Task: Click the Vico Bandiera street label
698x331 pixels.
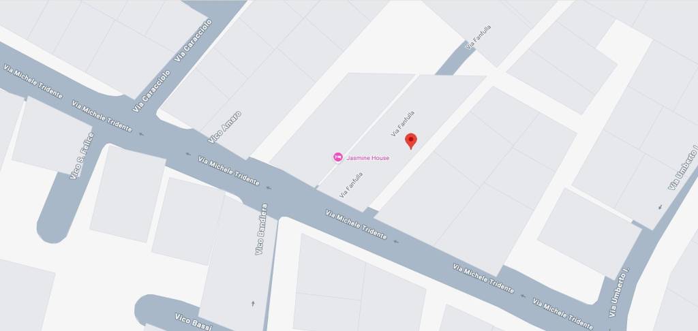Action: tap(261, 229)
